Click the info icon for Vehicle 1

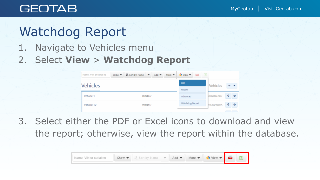coord(234,96)
